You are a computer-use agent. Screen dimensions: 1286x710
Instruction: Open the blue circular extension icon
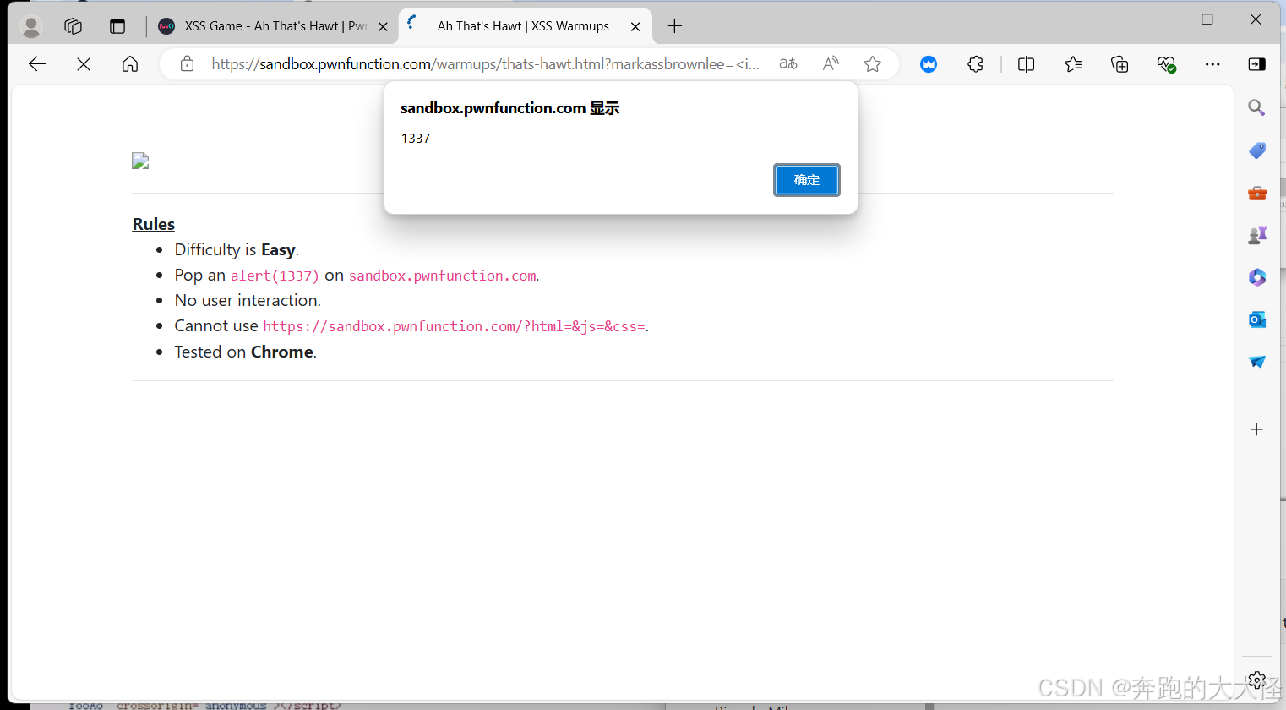929,64
